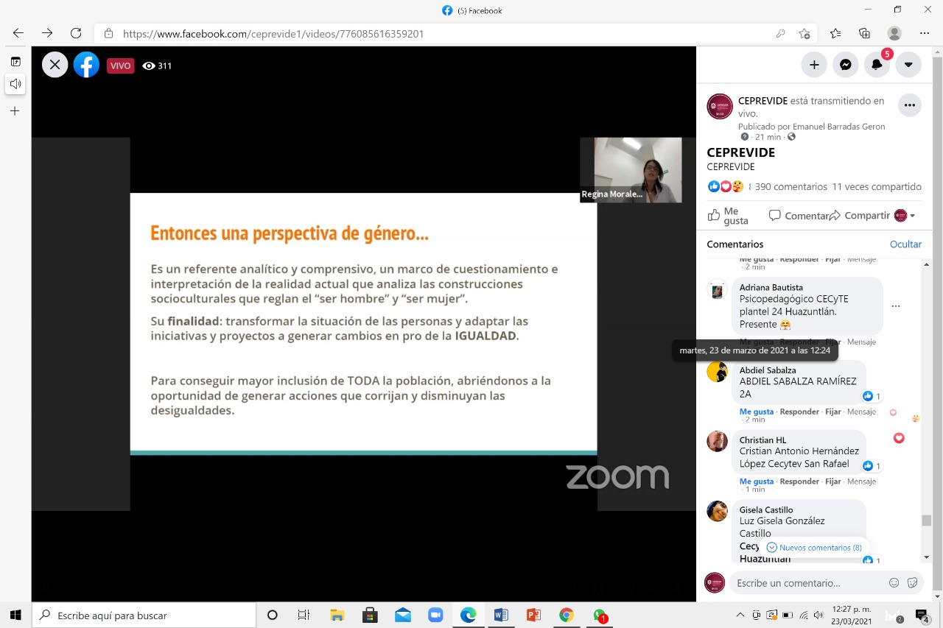The height and width of the screenshot is (628, 943).
Task: Open Word from the taskbar
Action: coord(501,615)
